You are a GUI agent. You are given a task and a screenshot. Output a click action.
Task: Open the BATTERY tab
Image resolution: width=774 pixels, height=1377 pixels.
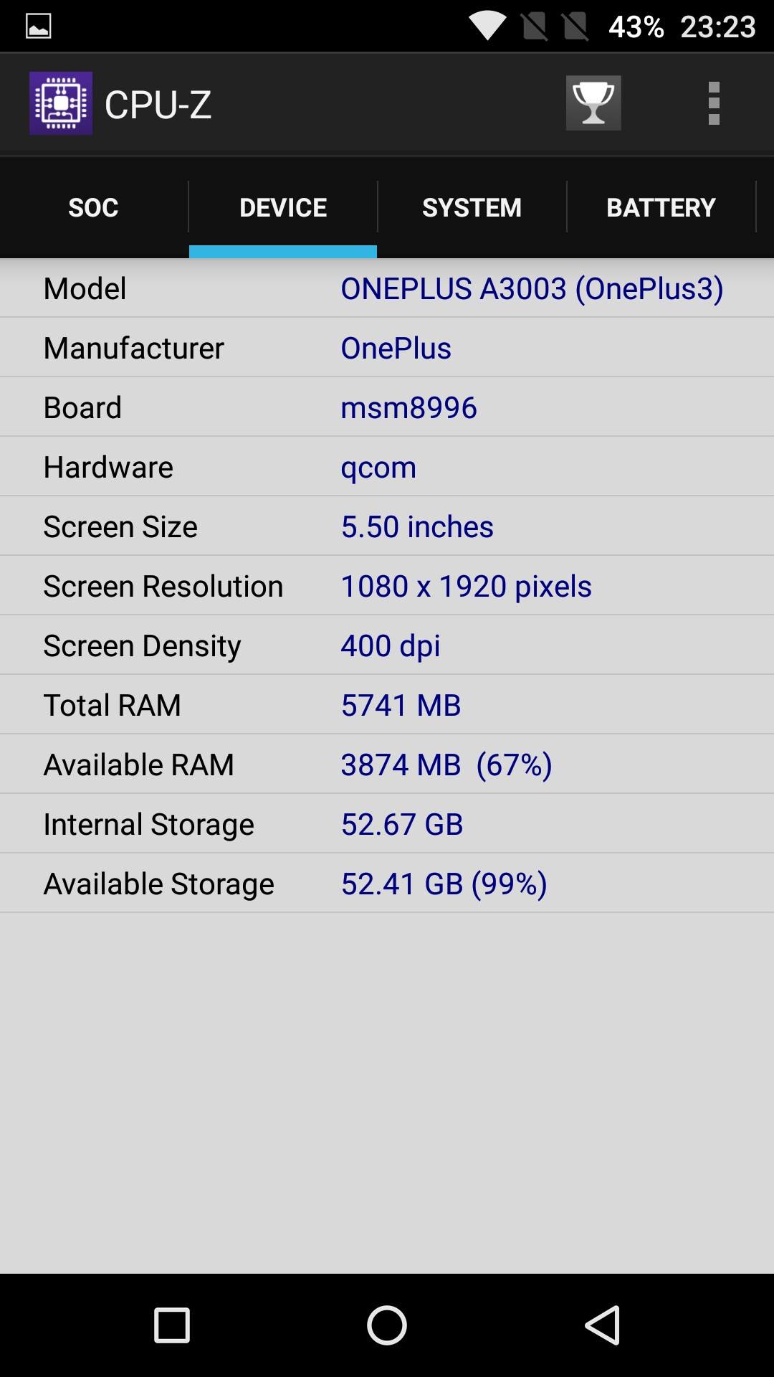pos(661,207)
